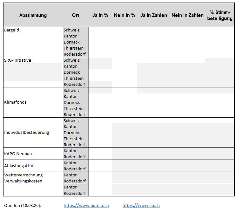Click the KAPO Neubau cell
This screenshot has height=212, width=239.
coord(33,154)
